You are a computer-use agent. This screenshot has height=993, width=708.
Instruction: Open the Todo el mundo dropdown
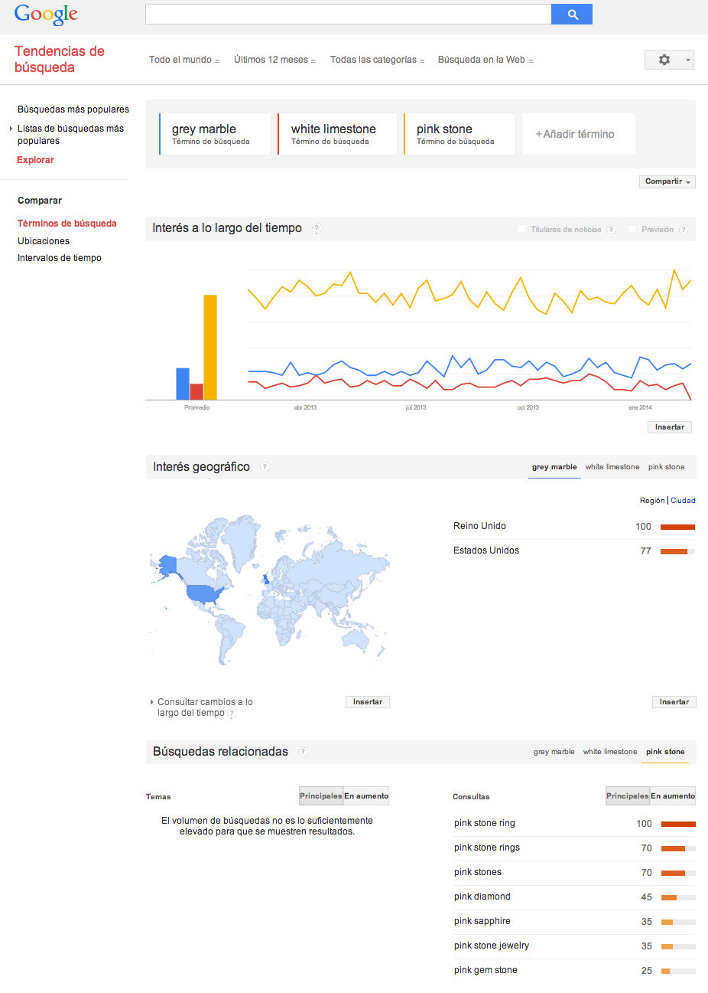click(x=184, y=60)
